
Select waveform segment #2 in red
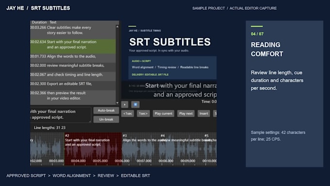coord(93,149)
